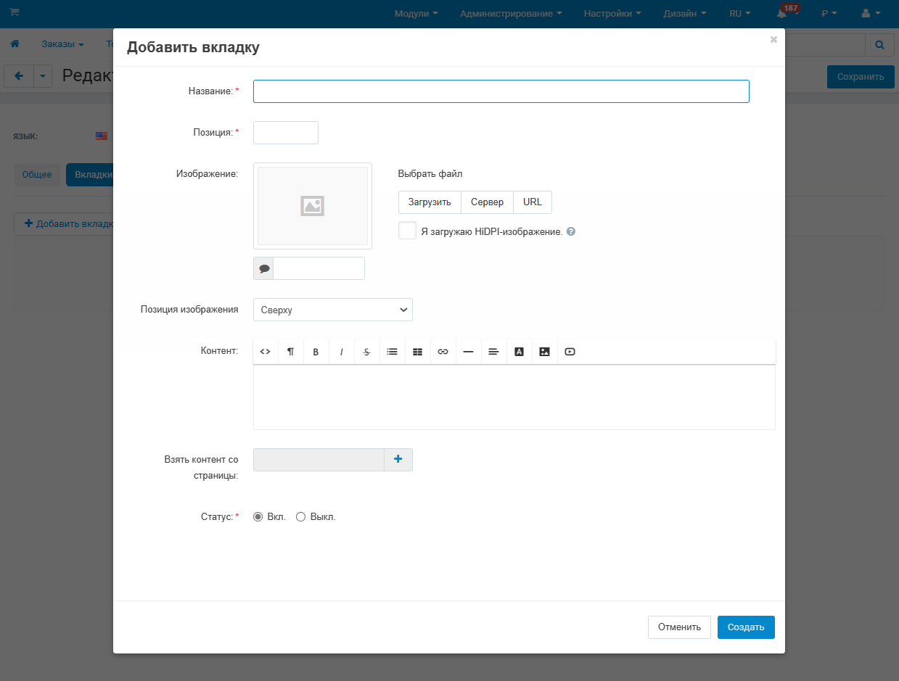899x681 pixels.
Task: Select the Вкл. status radio button
Action: pos(258,517)
